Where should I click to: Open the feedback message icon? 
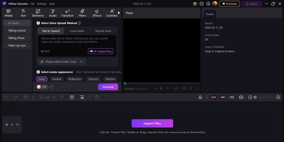(x=202, y=4)
